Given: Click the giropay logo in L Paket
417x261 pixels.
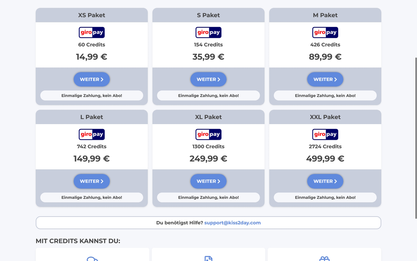Looking at the screenshot, I should point(92,134).
